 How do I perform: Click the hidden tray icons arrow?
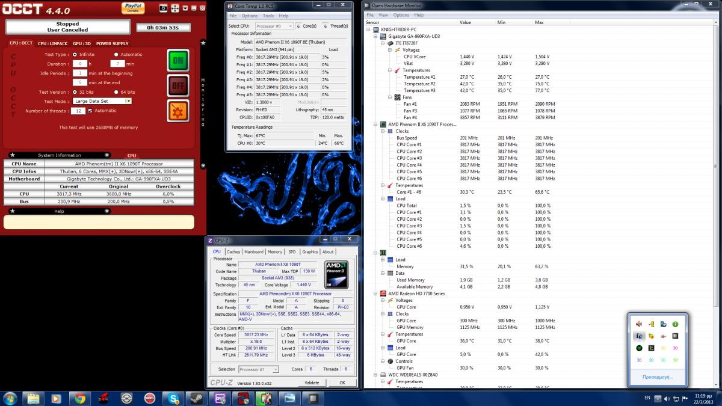pyautogui.click(x=658, y=398)
